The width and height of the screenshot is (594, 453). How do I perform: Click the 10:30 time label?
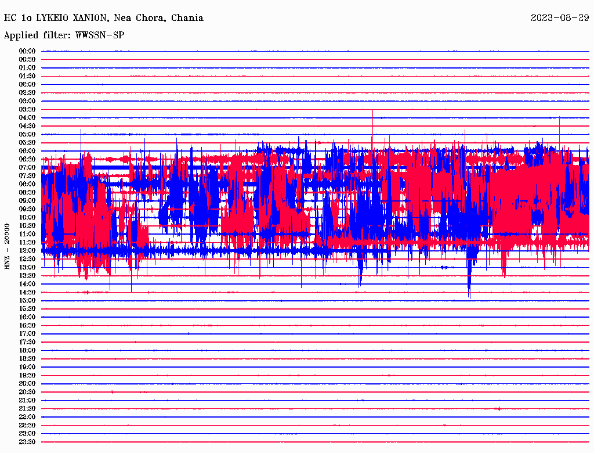tap(27, 226)
